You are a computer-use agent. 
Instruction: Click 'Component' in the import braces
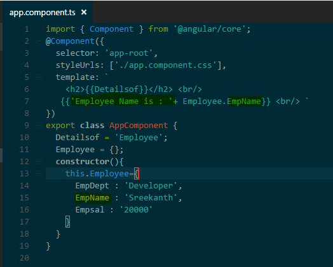pos(111,29)
